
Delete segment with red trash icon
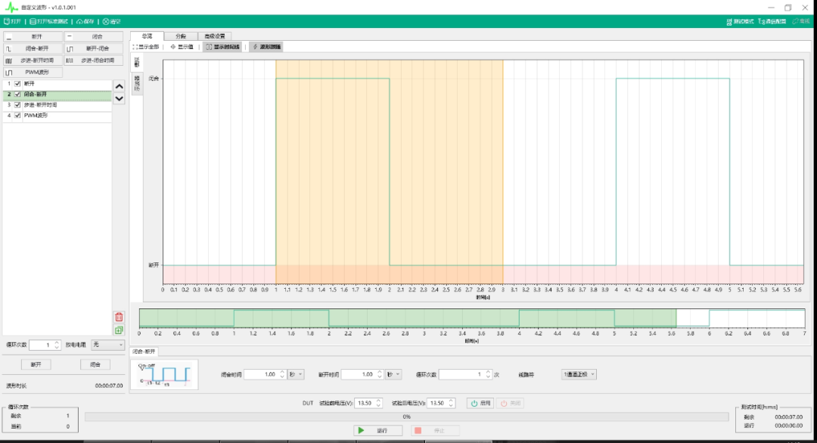coord(119,317)
